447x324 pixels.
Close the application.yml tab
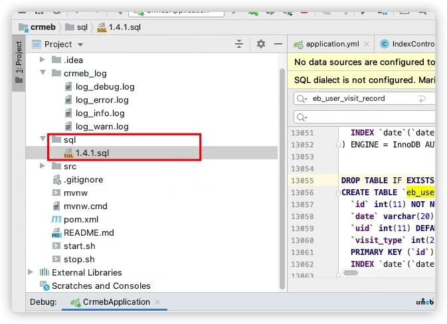point(367,44)
